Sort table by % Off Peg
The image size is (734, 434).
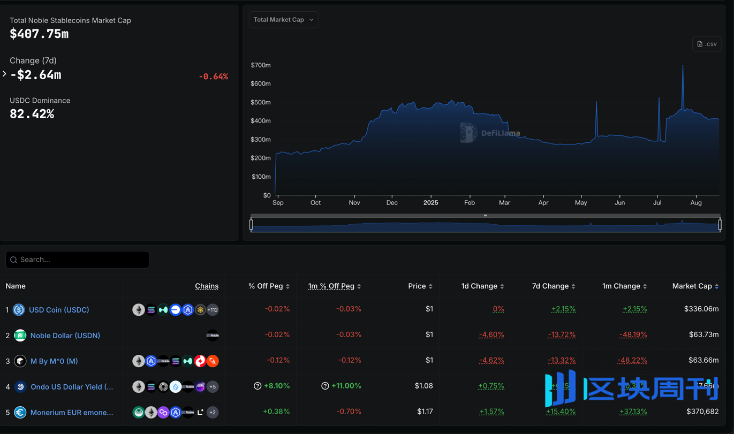pyautogui.click(x=269, y=286)
